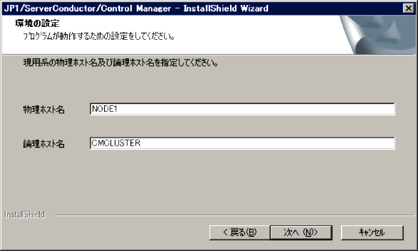Select the 物理ホスト名 label text
Image resolution: width=418 pixels, height=251 pixels.
(x=43, y=110)
